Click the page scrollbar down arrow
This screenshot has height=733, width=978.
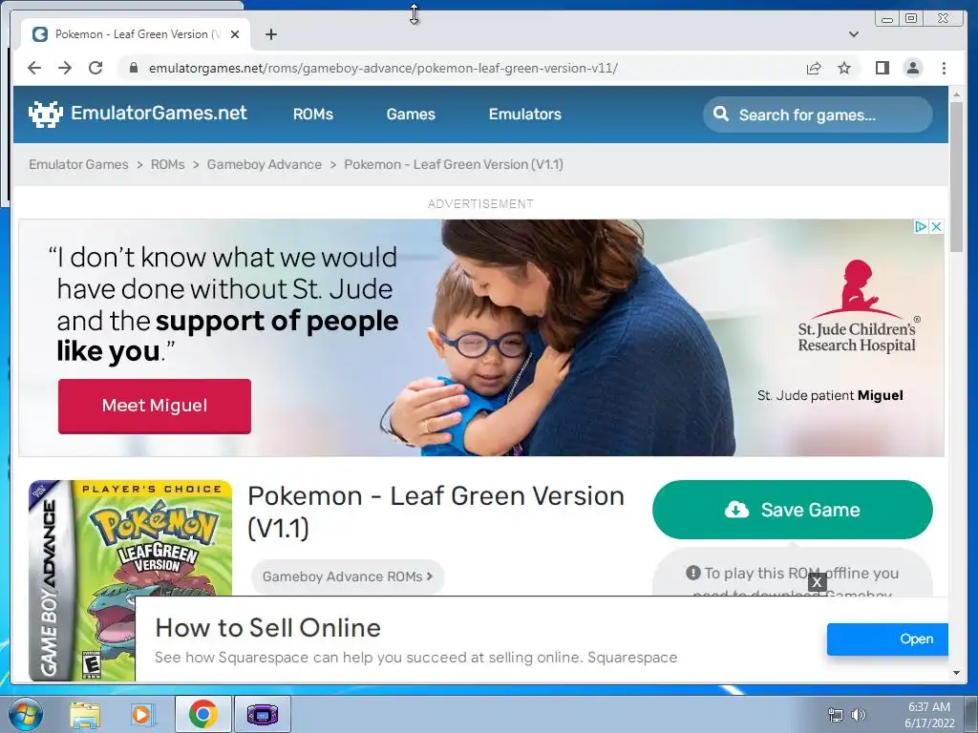pyautogui.click(x=956, y=673)
